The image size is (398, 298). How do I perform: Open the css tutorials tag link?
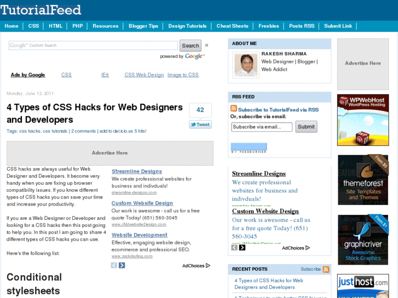pos(55,131)
